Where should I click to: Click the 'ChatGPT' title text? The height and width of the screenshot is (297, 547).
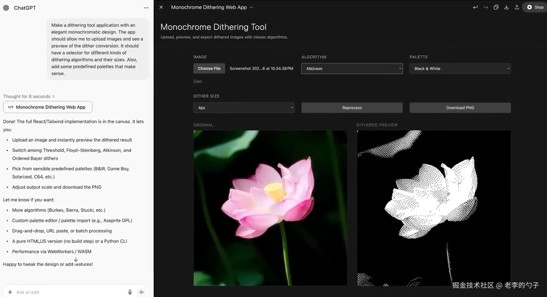point(25,8)
